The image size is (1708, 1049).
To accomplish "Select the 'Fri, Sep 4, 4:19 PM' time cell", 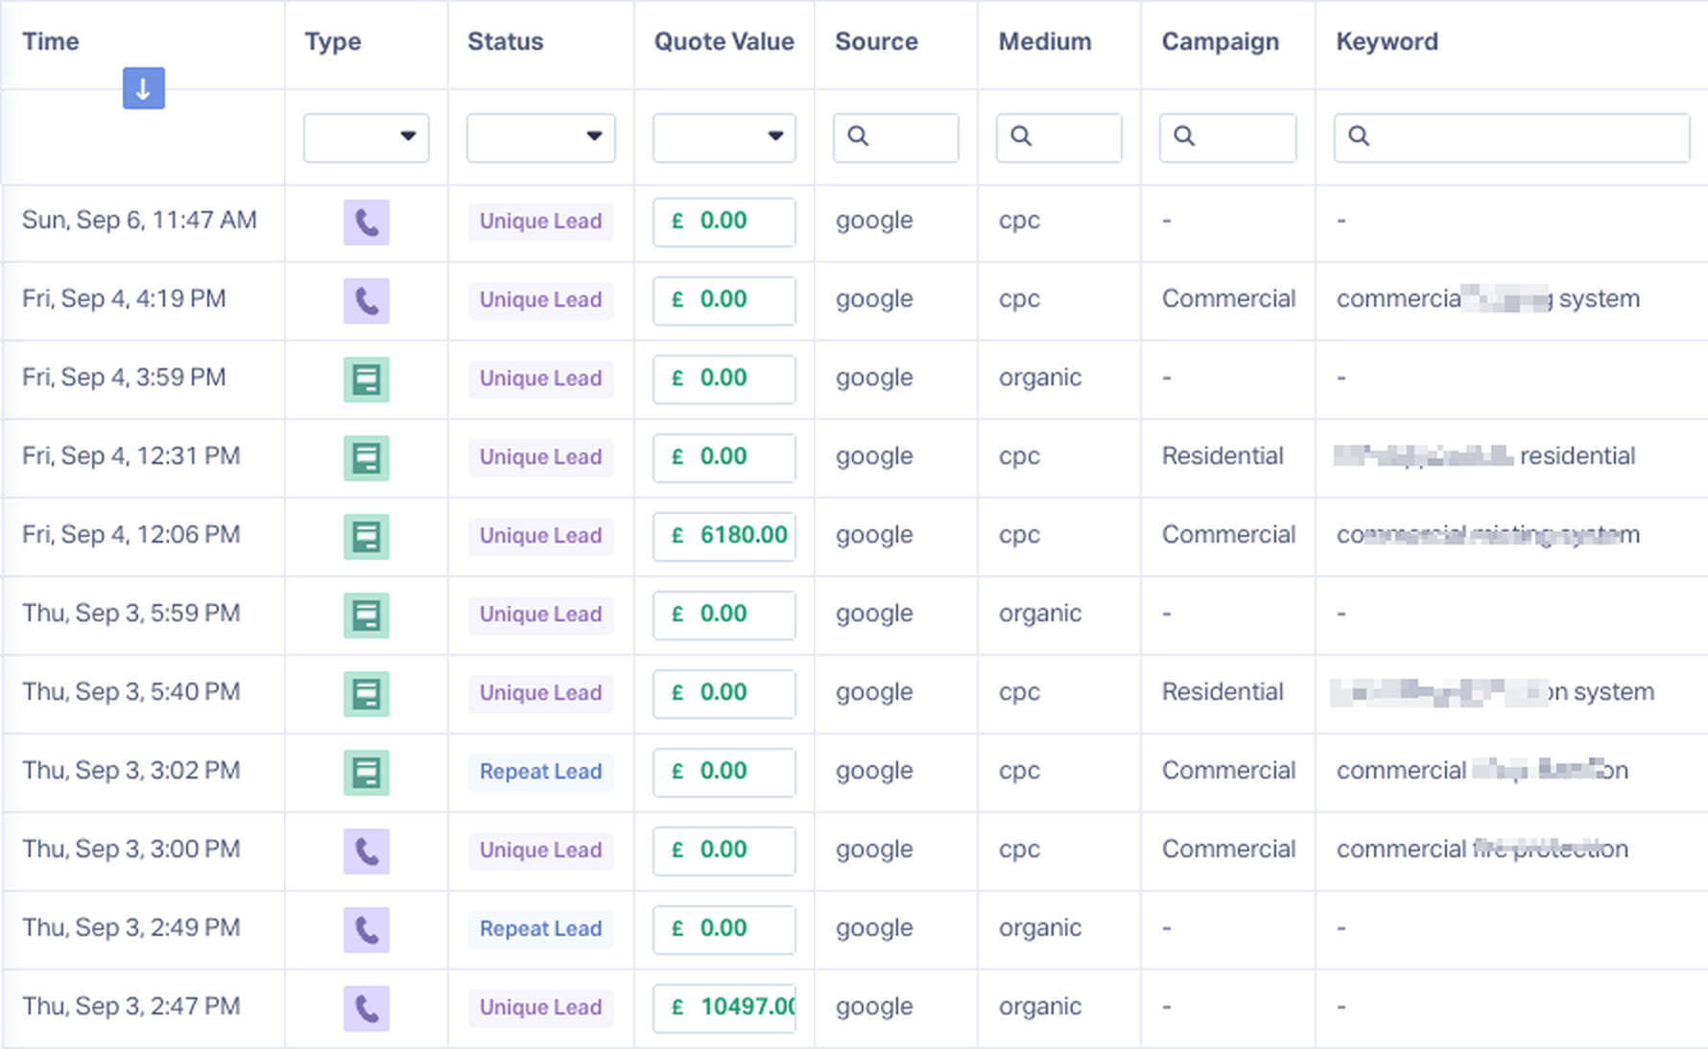I will pyautogui.click(x=125, y=299).
